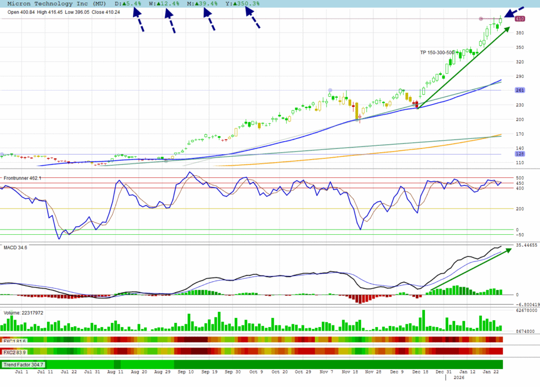Click the Trend Factor 304.7 label
The image size is (540, 387).
click(23, 364)
